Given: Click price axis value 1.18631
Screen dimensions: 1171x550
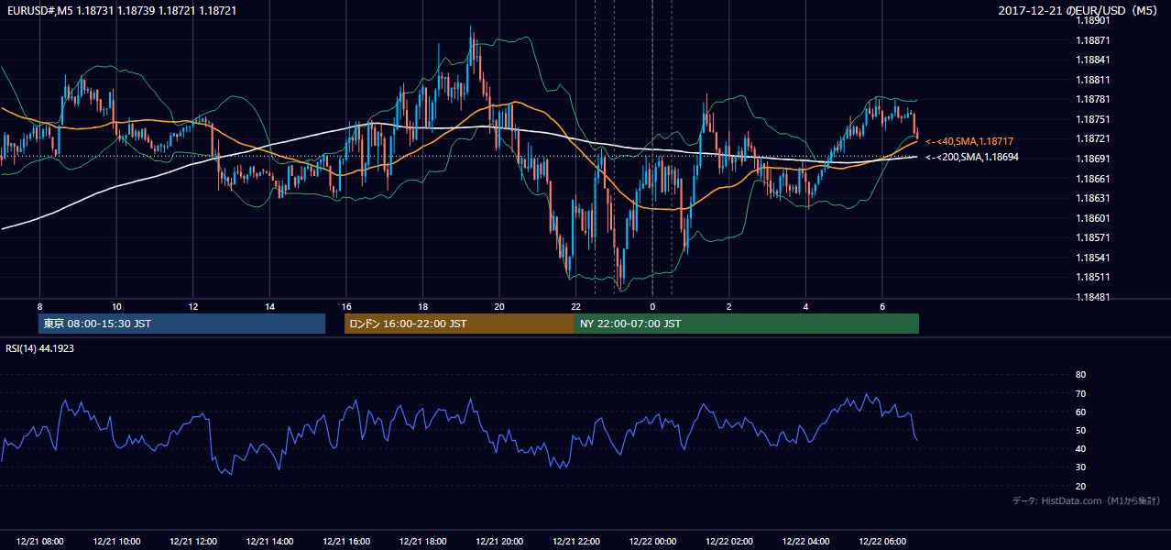Looking at the screenshot, I should 1093,198.
